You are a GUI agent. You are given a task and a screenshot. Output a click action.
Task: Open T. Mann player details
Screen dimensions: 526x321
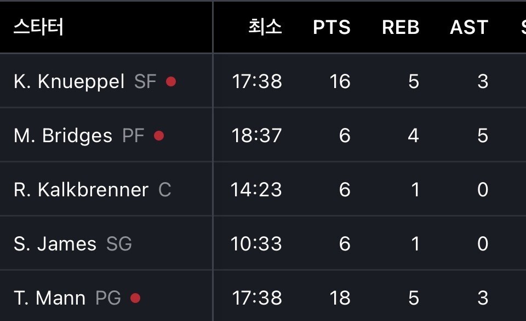tap(50, 298)
